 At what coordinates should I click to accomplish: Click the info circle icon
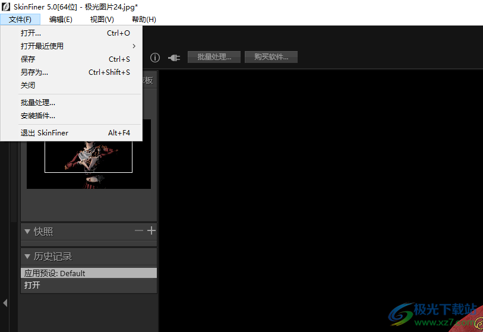point(155,58)
